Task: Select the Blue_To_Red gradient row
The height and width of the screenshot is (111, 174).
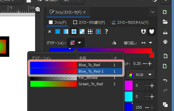Action: 76,65
